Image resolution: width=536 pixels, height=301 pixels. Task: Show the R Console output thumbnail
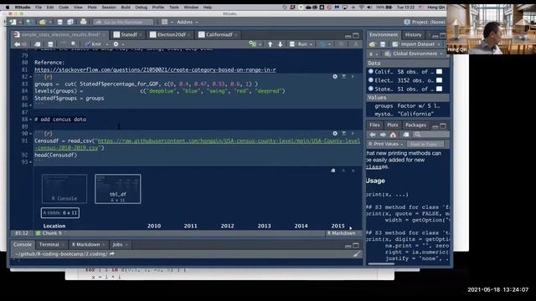tap(64, 189)
